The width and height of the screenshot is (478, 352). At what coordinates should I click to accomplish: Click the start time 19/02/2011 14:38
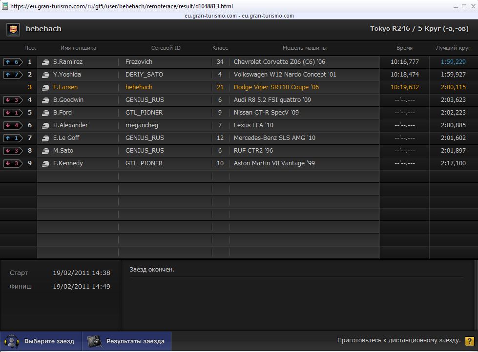(82, 273)
